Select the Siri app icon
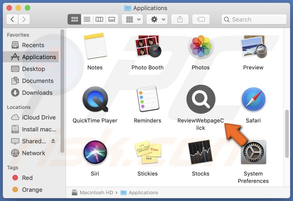The image size is (293, 201). pos(95,152)
